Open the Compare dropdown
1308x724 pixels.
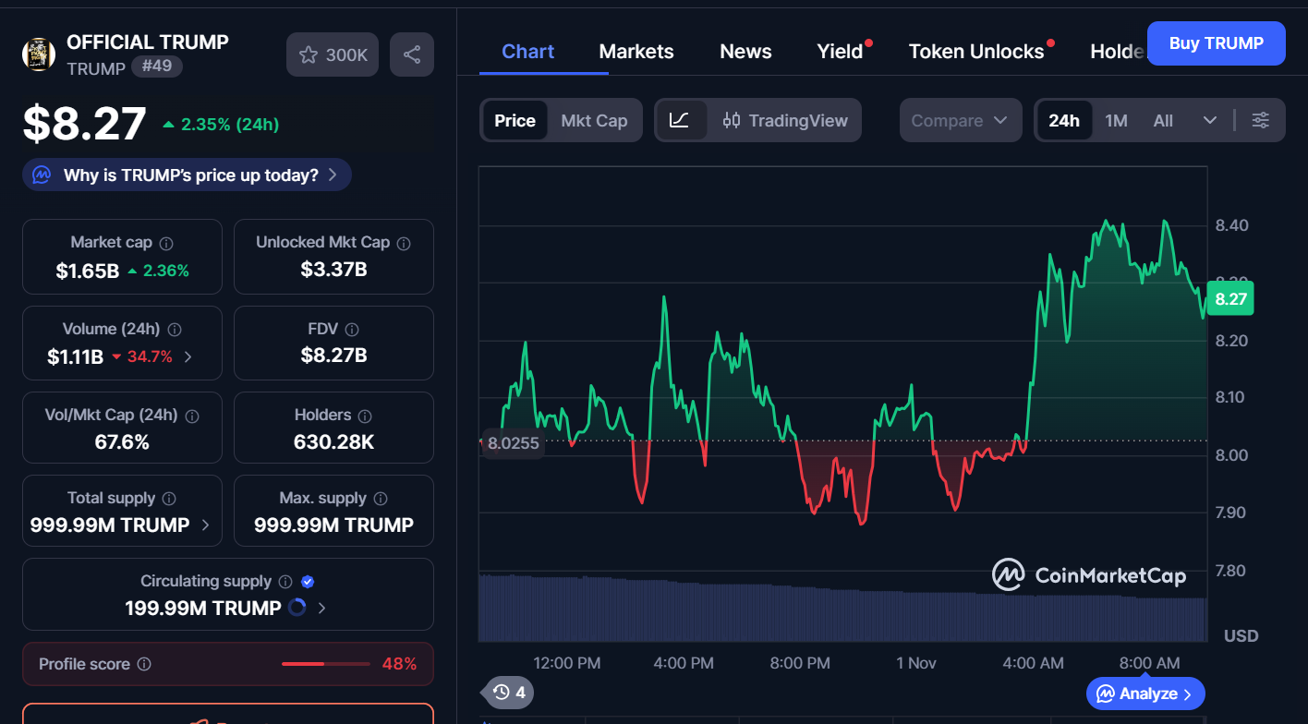click(960, 120)
